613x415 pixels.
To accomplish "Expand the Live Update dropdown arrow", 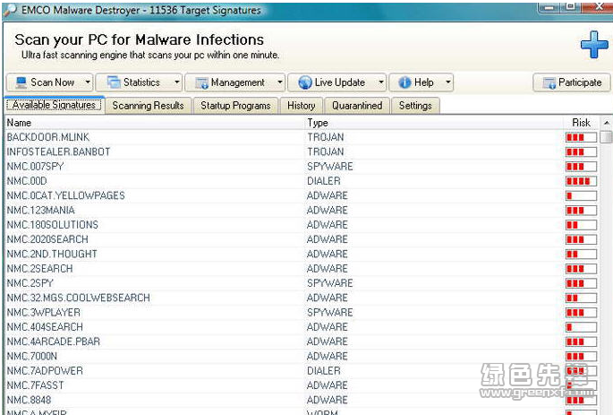I will tap(381, 82).
